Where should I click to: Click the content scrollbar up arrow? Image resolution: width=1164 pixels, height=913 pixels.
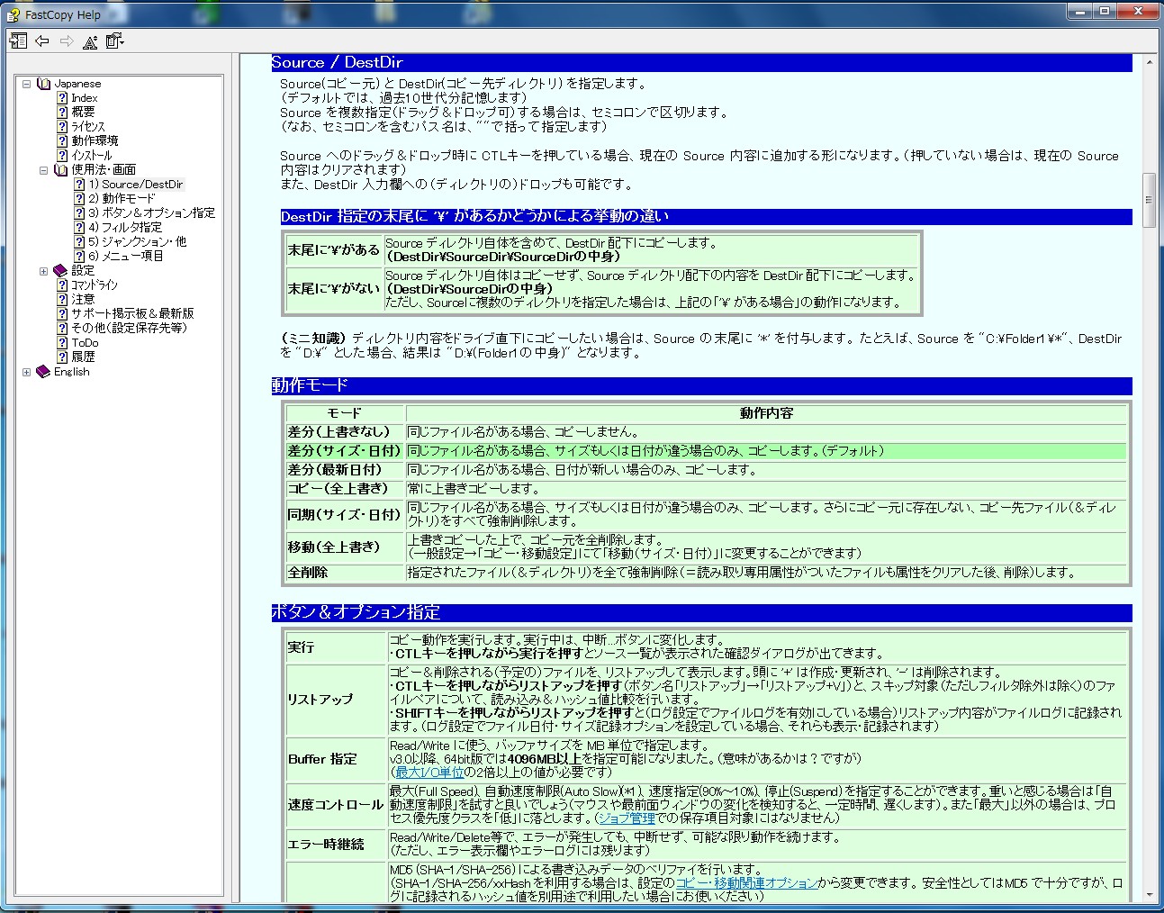coord(1149,62)
